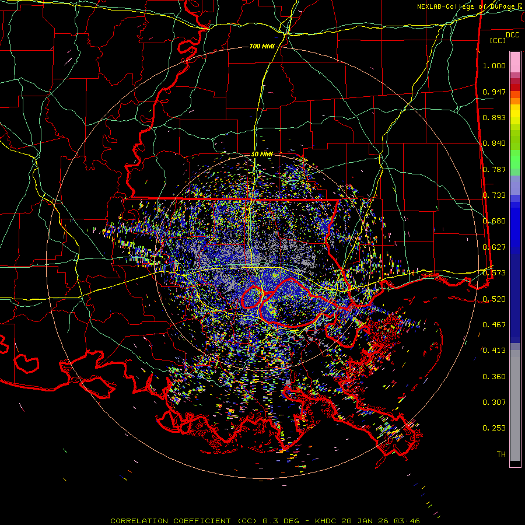
Task: Select the 0.467 legend value
Action: point(494,325)
